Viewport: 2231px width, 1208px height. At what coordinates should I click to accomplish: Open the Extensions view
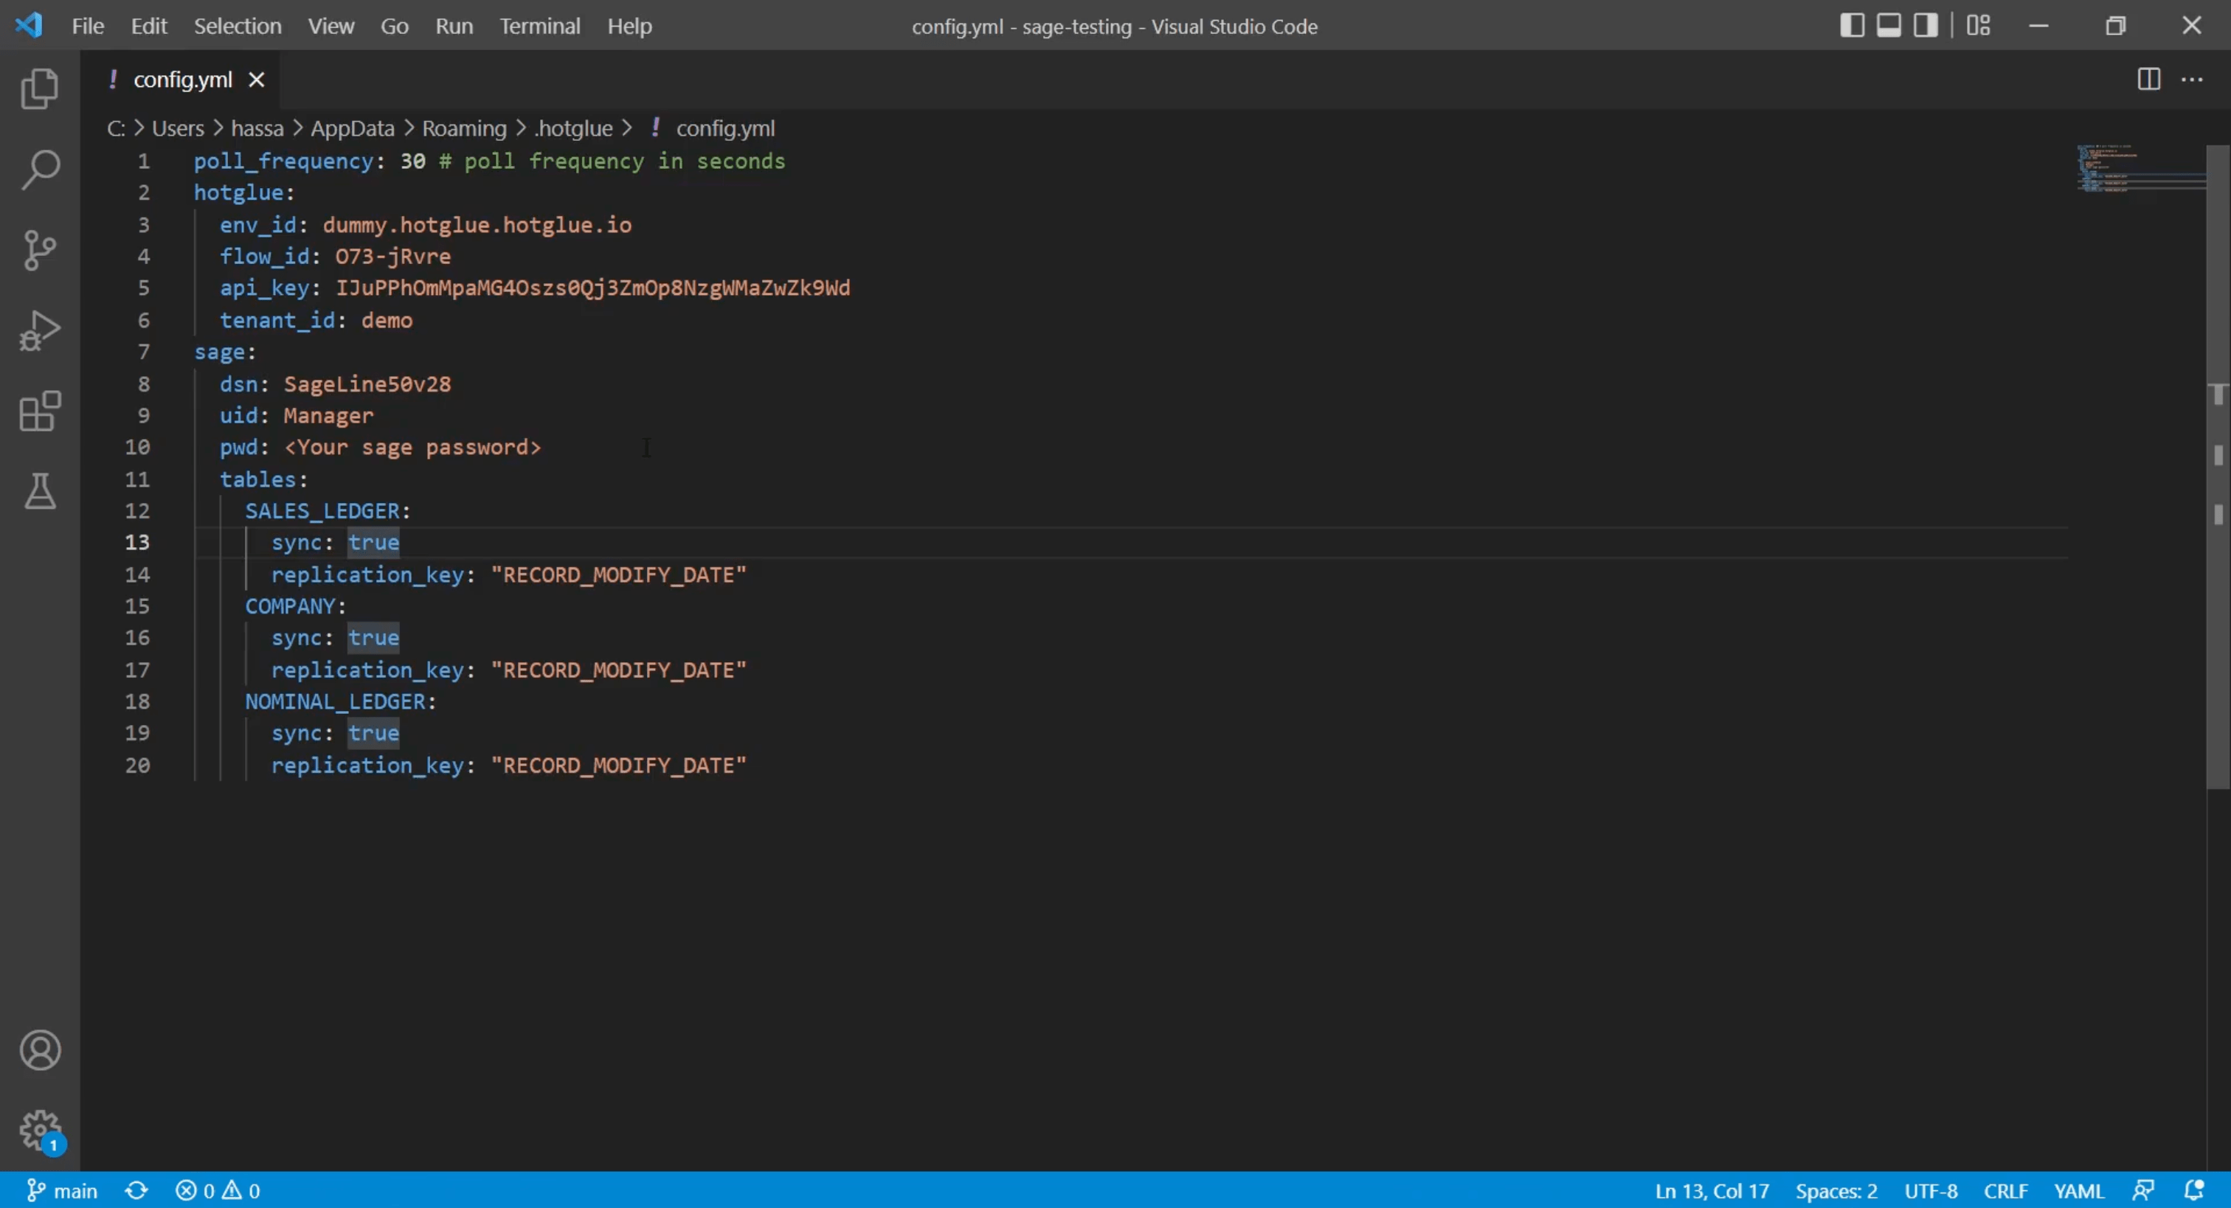(40, 412)
